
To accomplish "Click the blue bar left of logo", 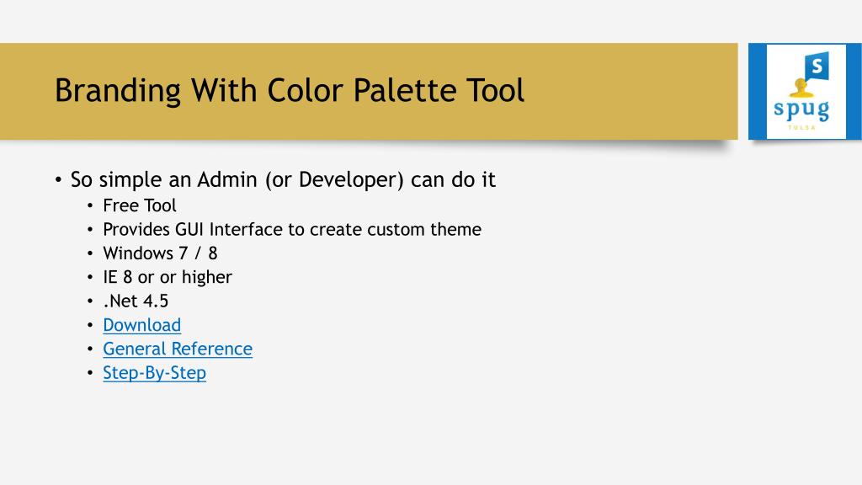I will click(757, 91).
